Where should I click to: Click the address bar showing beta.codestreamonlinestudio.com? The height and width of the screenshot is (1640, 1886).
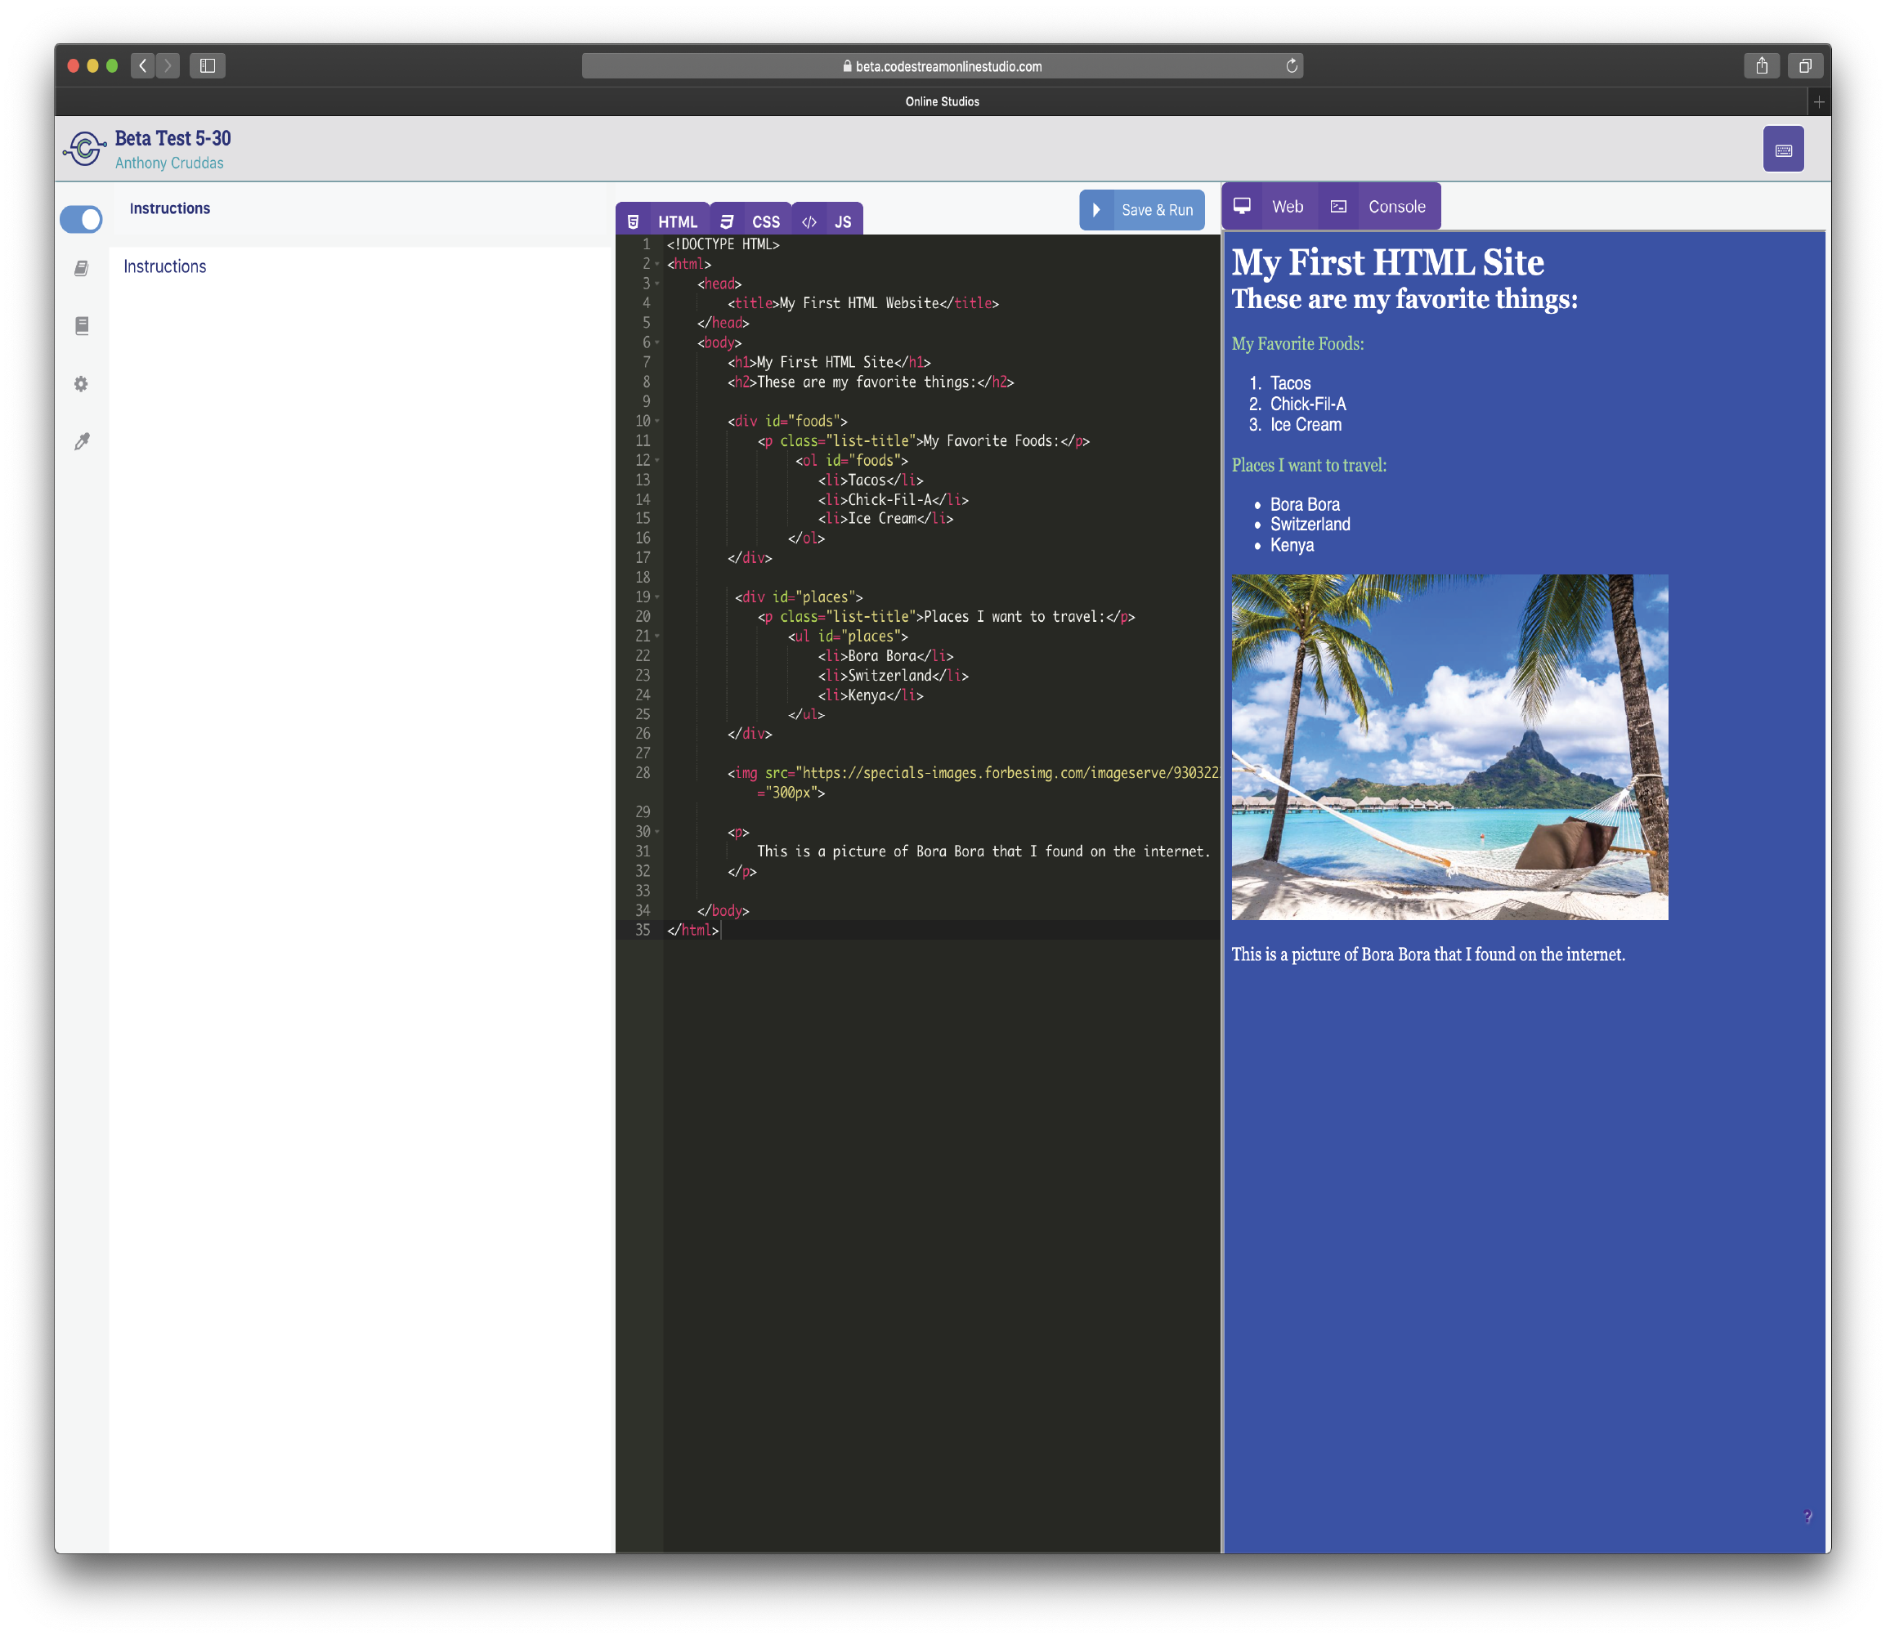943,65
